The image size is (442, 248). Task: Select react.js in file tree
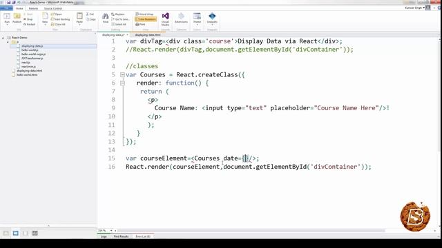pyautogui.click(x=26, y=63)
